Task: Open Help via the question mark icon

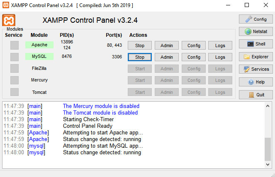Action: pos(256,82)
